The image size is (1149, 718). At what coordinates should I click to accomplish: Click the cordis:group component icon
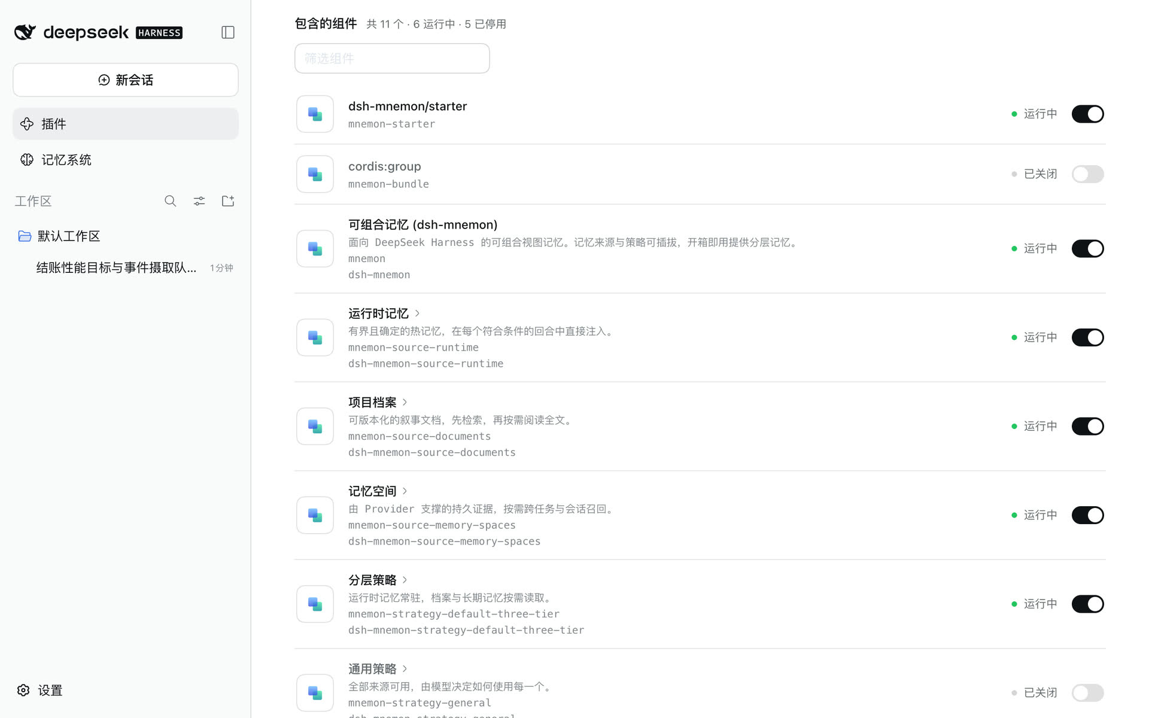coord(315,174)
